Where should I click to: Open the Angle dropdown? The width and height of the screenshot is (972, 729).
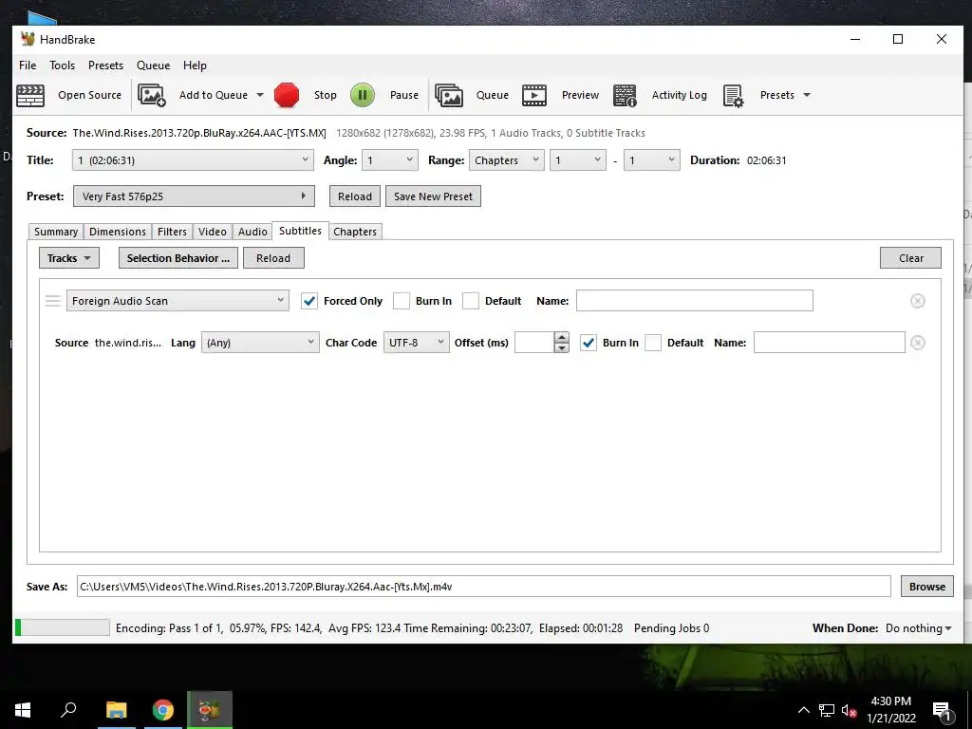point(390,159)
